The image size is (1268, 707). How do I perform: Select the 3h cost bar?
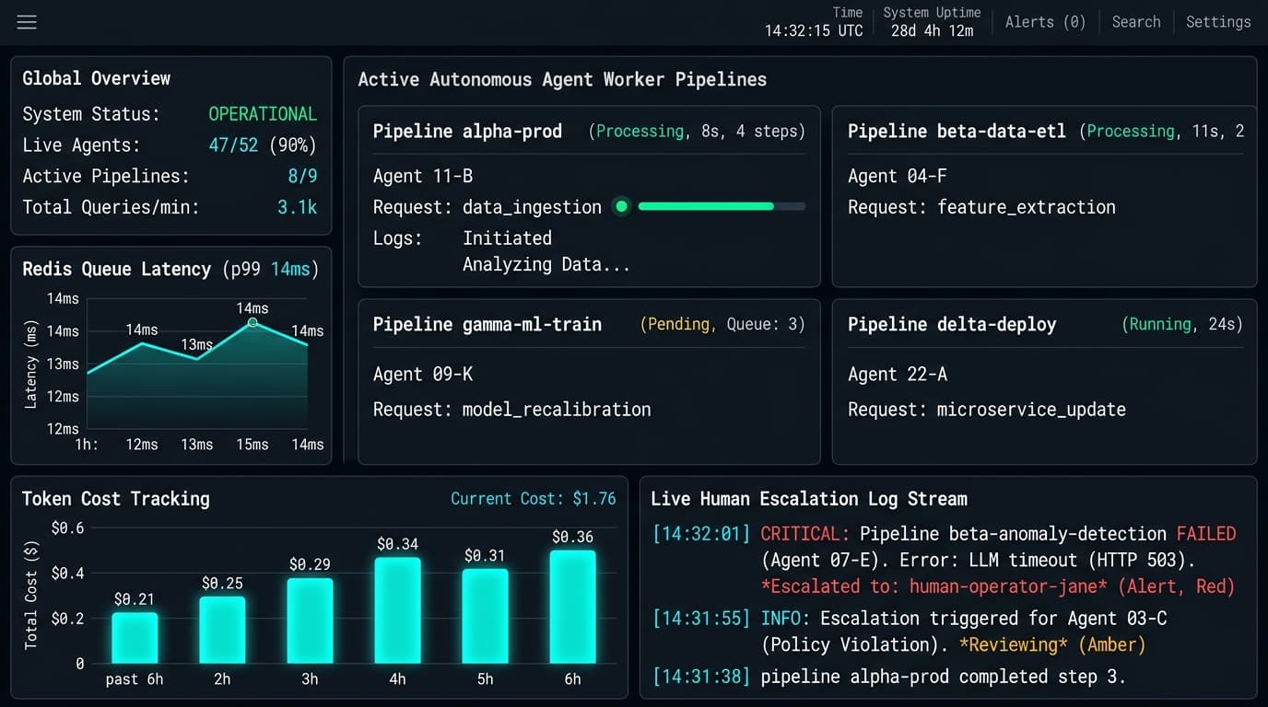tap(310, 620)
